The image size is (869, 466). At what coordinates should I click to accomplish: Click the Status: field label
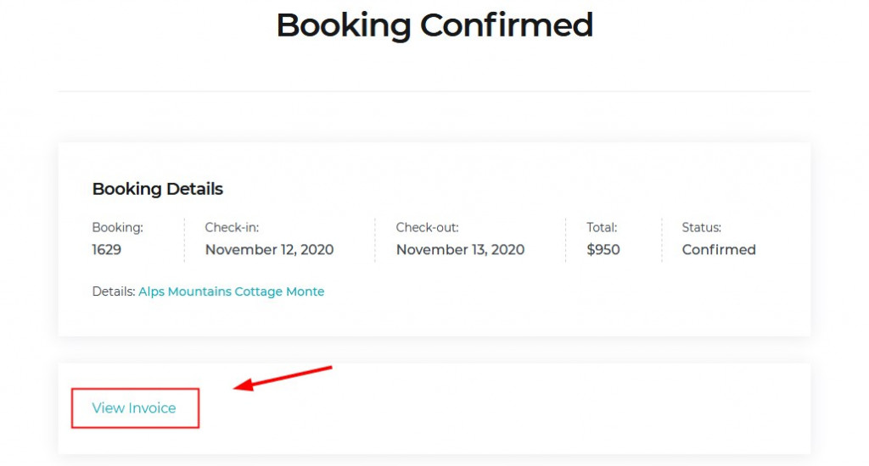(702, 228)
